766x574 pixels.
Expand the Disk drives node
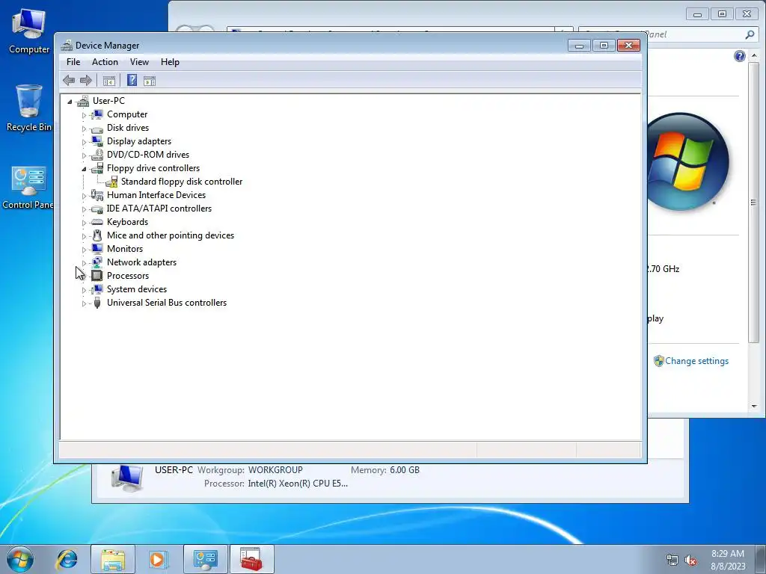click(84, 129)
